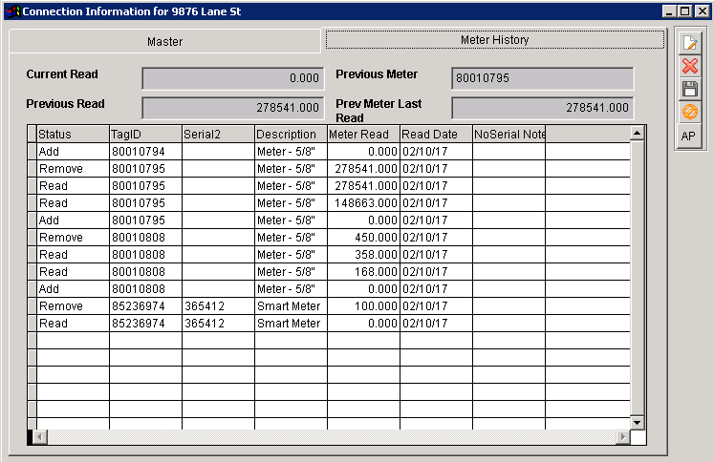Click the Previous Read field

point(233,108)
